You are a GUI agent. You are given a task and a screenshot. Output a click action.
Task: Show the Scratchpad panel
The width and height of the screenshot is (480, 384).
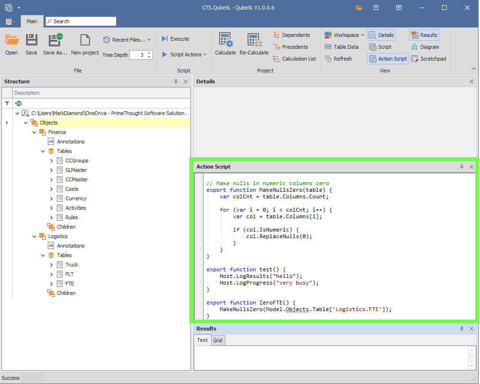pyautogui.click(x=428, y=59)
